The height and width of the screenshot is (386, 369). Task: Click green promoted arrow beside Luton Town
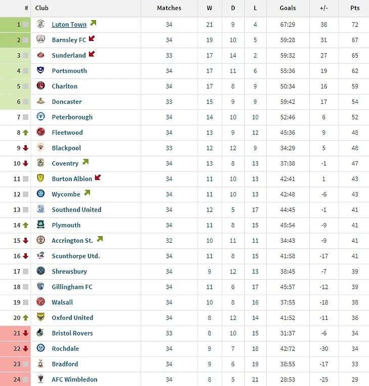point(93,23)
